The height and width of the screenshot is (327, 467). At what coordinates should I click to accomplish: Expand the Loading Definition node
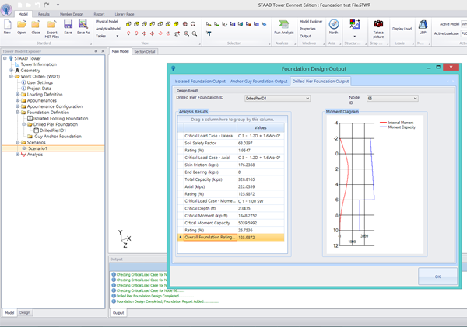[18, 94]
